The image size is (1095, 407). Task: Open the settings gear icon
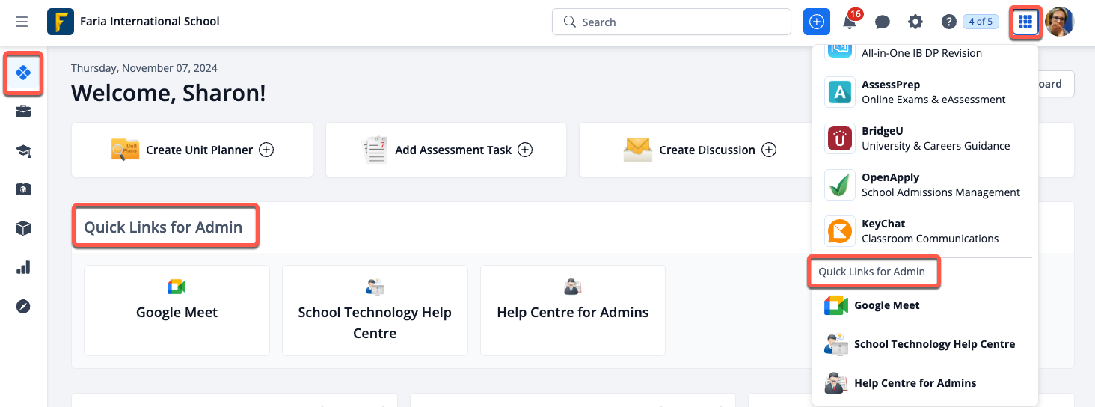pos(915,22)
